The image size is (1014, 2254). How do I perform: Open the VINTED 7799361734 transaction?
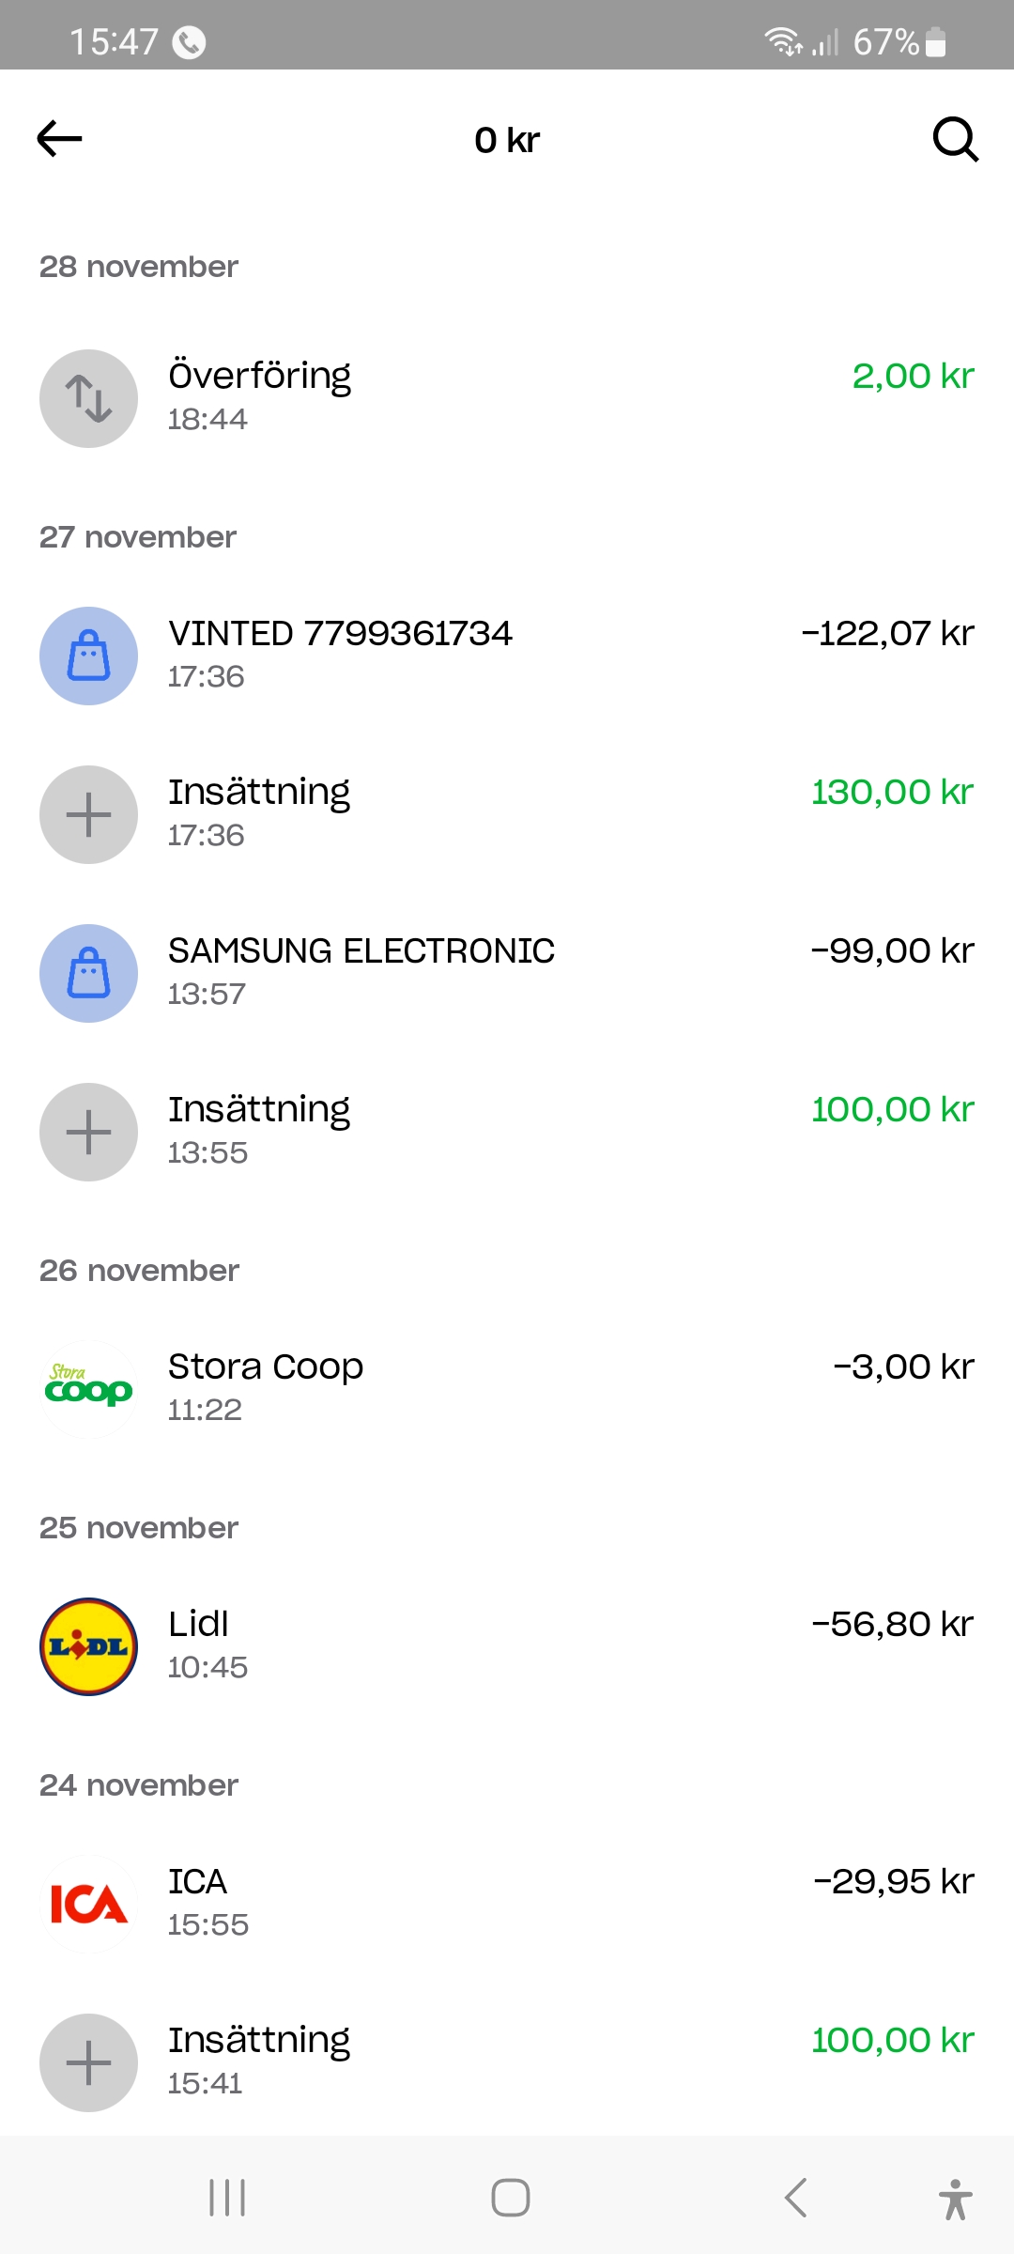coord(340,634)
